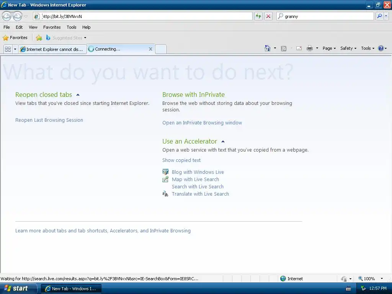Click the Quick Tabs grid icon
392x294 pixels.
point(8,49)
